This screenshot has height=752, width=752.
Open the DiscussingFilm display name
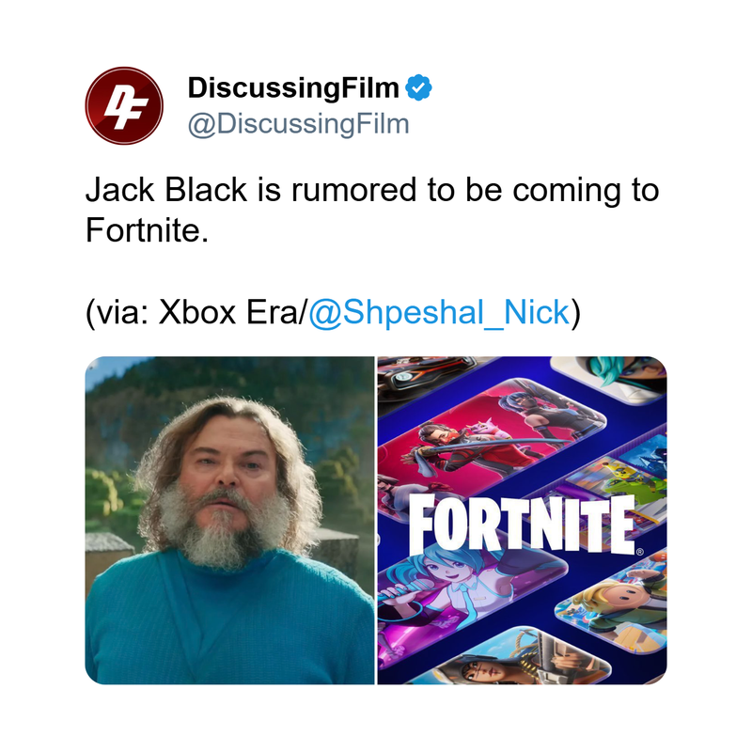pyautogui.click(x=293, y=88)
